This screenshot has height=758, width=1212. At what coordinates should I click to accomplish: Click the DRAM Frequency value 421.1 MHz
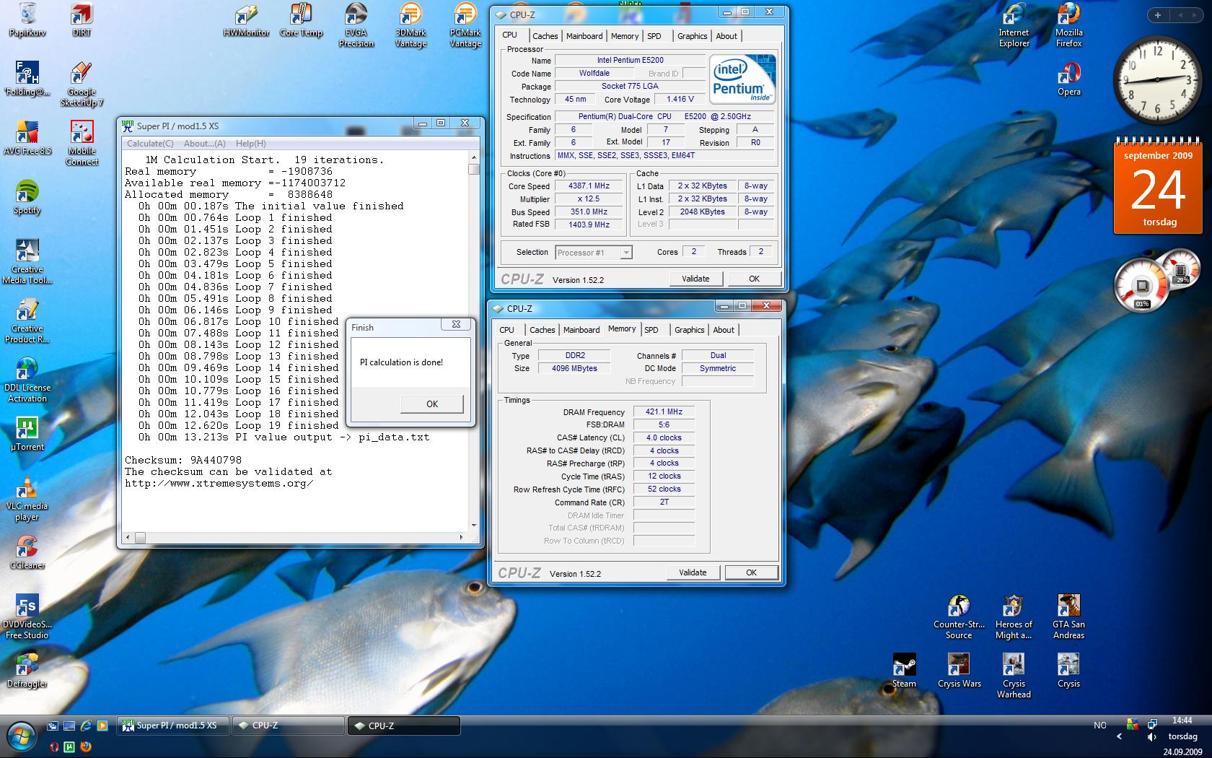pyautogui.click(x=664, y=411)
